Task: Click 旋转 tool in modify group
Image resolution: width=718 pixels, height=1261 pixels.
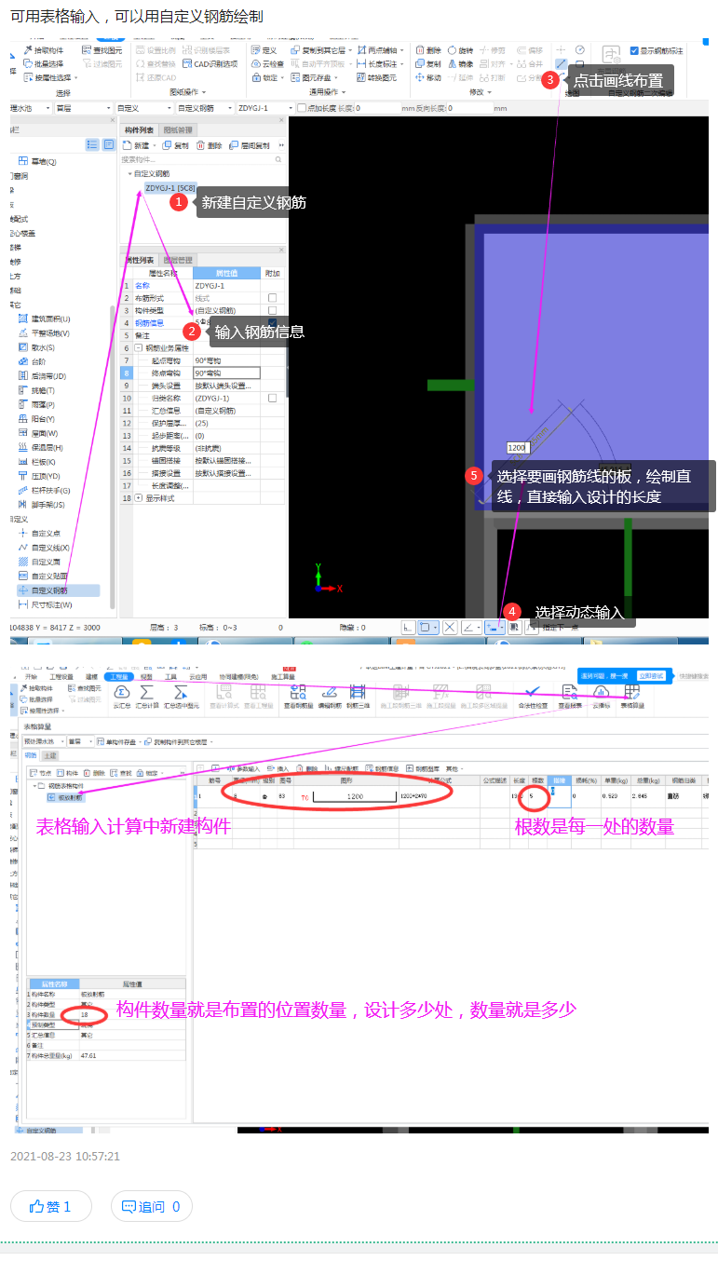Action: pos(460,50)
